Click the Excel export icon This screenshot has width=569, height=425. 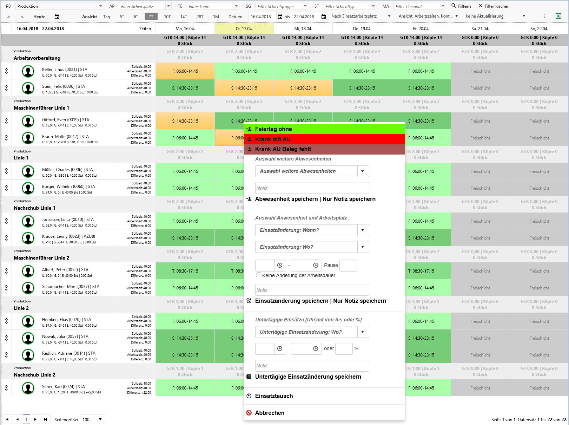click(558, 16)
